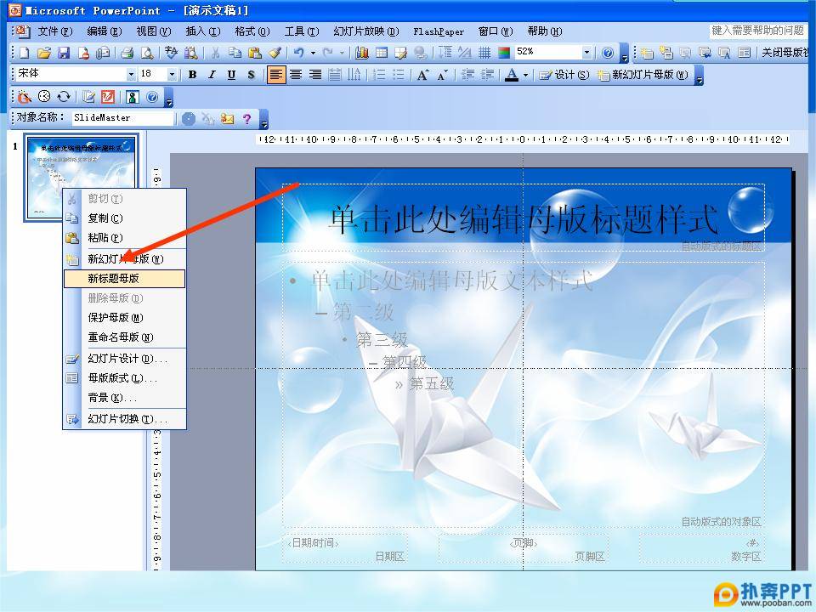Click the blue Help question mark icon
The image size is (816, 612).
607,53
